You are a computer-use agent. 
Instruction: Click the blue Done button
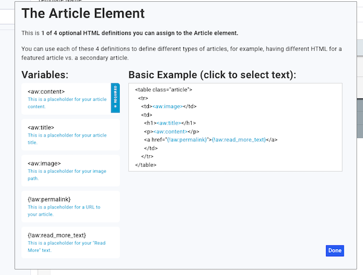(335, 251)
